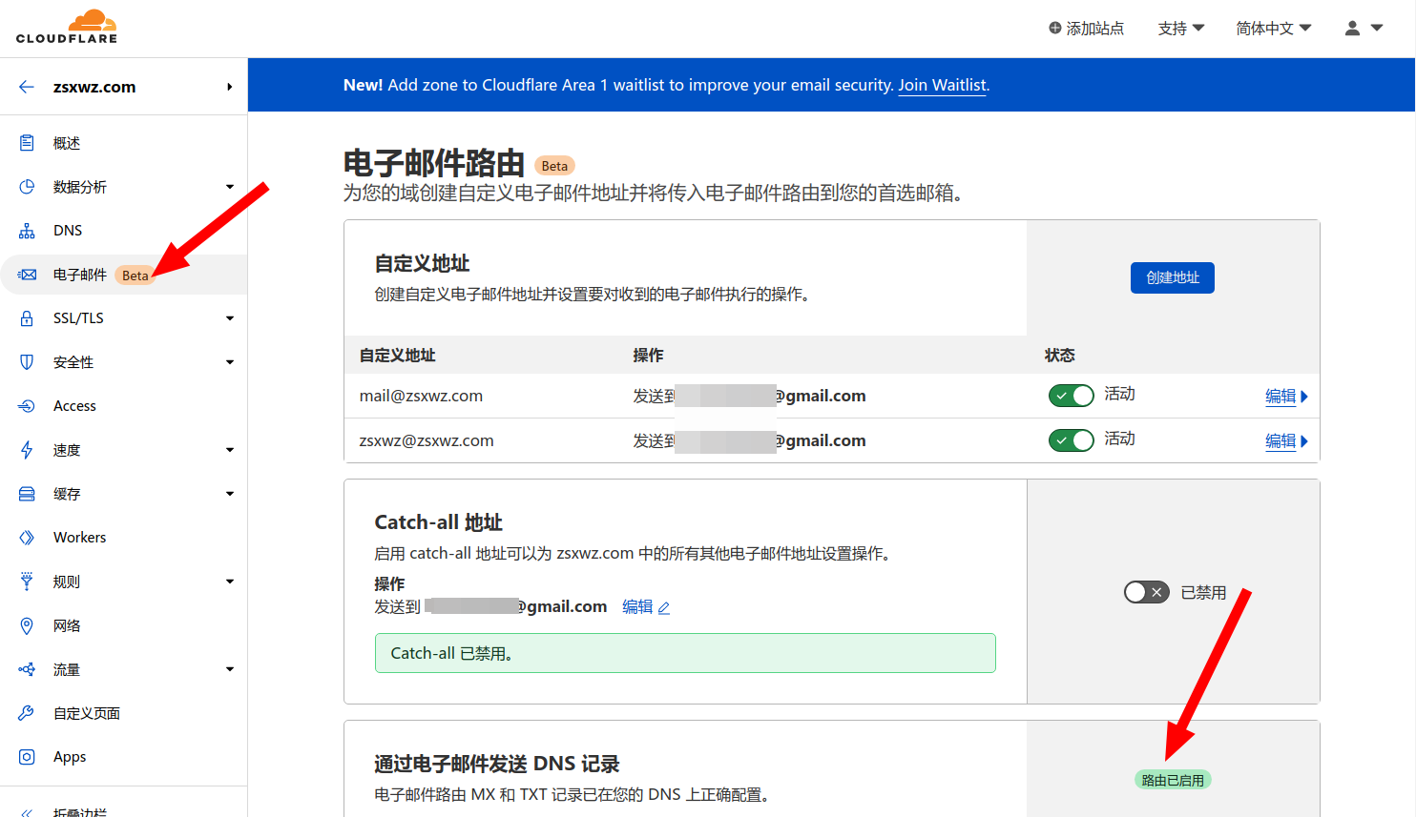Expand the 规则 submenu arrow
Image resolution: width=1416 pixels, height=817 pixels.
pos(230,582)
